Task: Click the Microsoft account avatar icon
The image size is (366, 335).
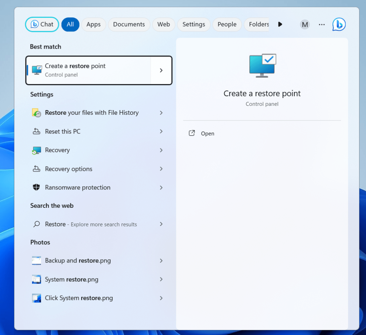Action: tap(305, 24)
